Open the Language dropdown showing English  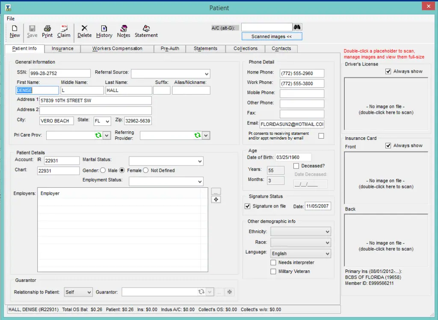328,253
